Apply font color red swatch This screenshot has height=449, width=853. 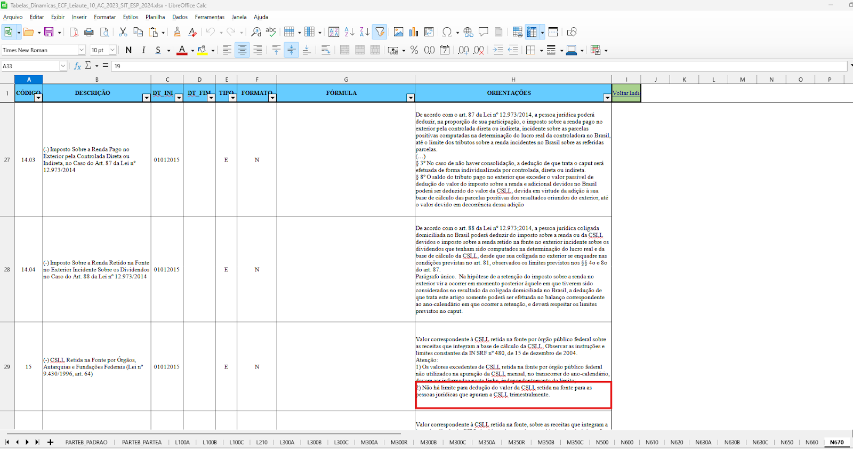pos(182,50)
